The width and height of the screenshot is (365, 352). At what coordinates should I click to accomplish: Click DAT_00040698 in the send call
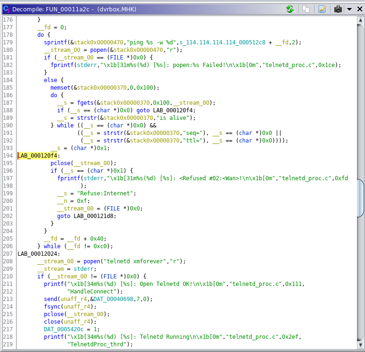(x=113, y=299)
